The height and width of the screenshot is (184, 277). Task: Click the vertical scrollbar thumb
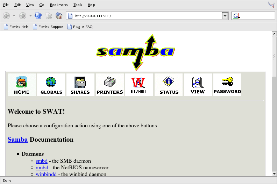tap(274, 57)
